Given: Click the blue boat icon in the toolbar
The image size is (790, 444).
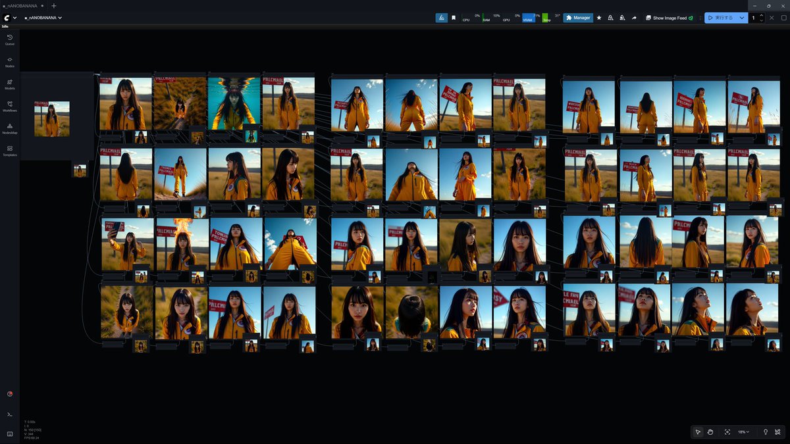Looking at the screenshot, I should (x=442, y=18).
